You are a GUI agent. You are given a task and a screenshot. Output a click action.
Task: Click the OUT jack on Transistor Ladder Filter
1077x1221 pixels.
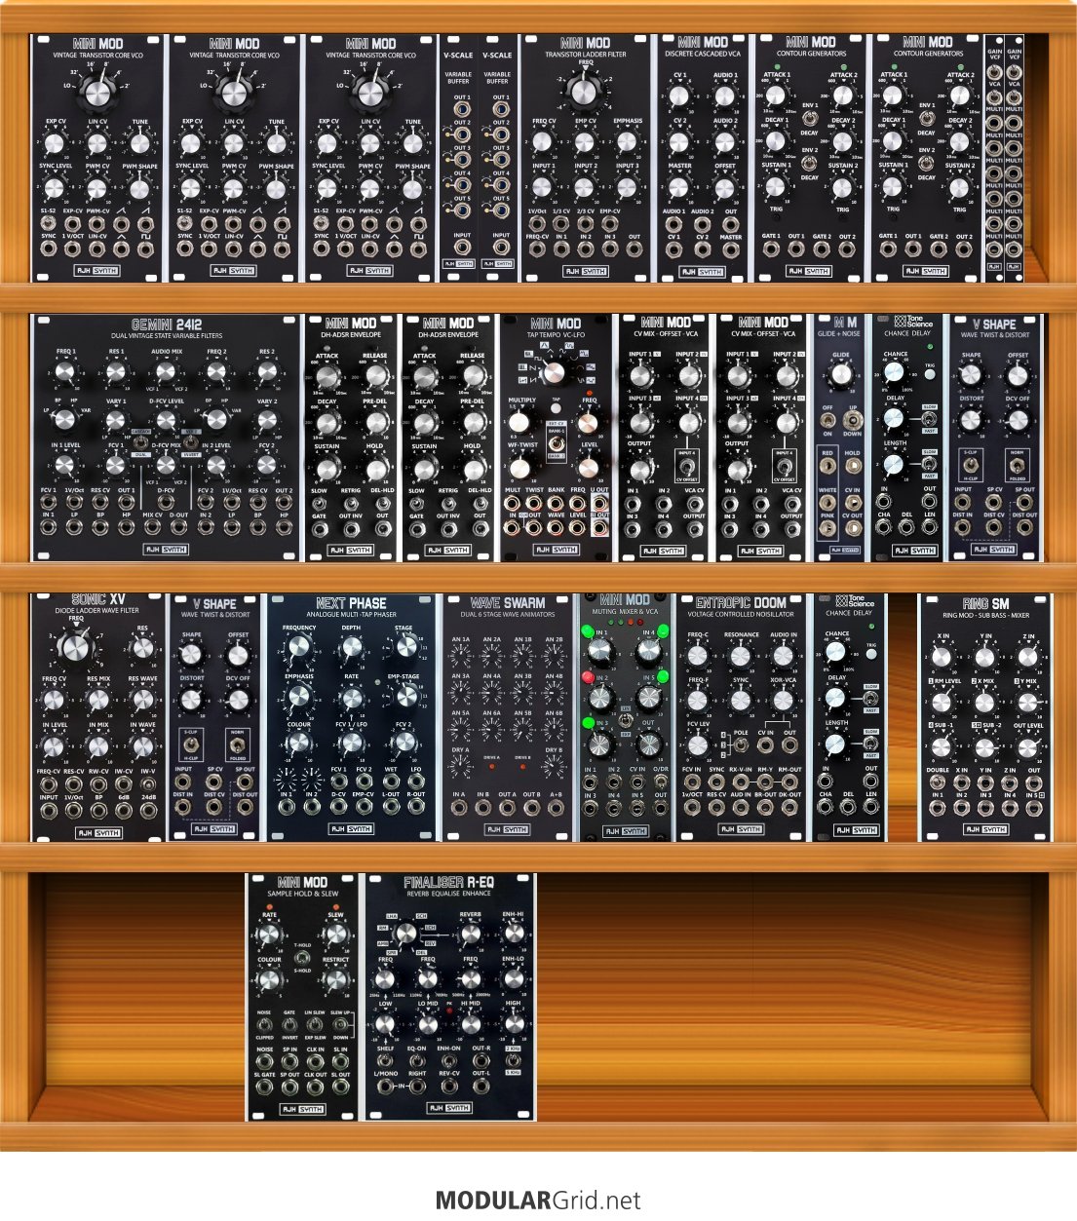(635, 249)
